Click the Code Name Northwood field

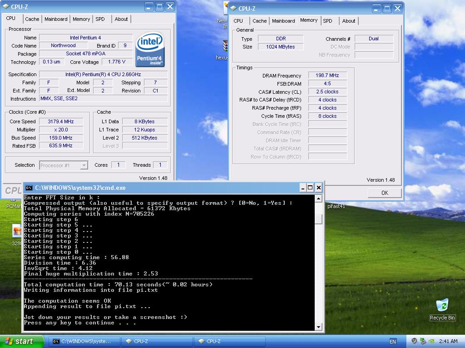click(63, 45)
